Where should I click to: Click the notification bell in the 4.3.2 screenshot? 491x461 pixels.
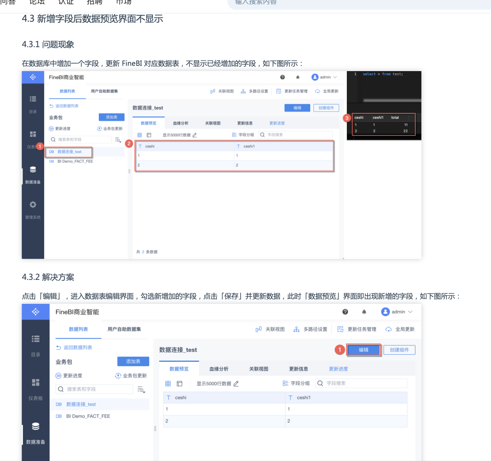click(364, 312)
